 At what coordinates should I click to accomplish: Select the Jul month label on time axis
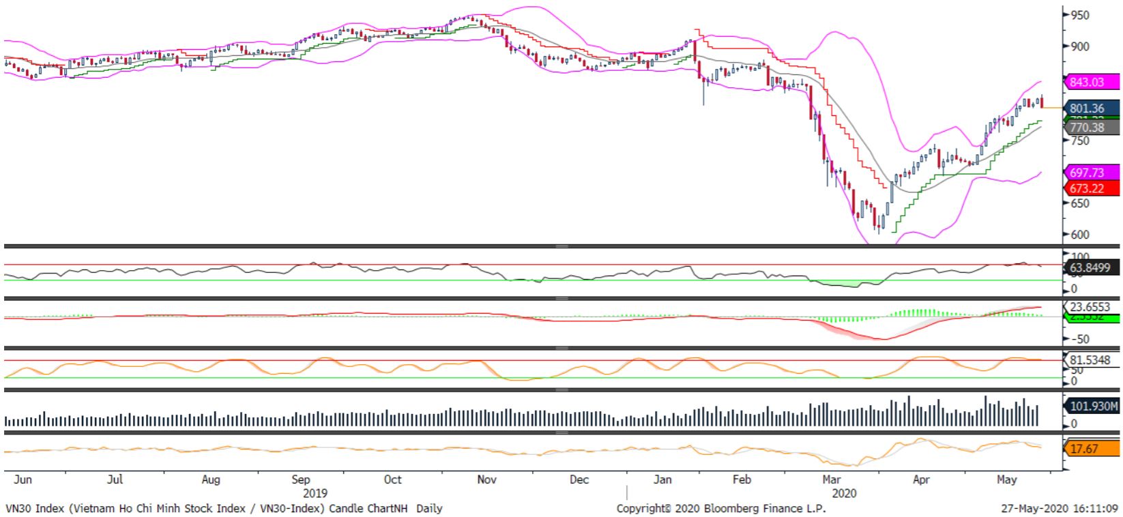(x=115, y=479)
